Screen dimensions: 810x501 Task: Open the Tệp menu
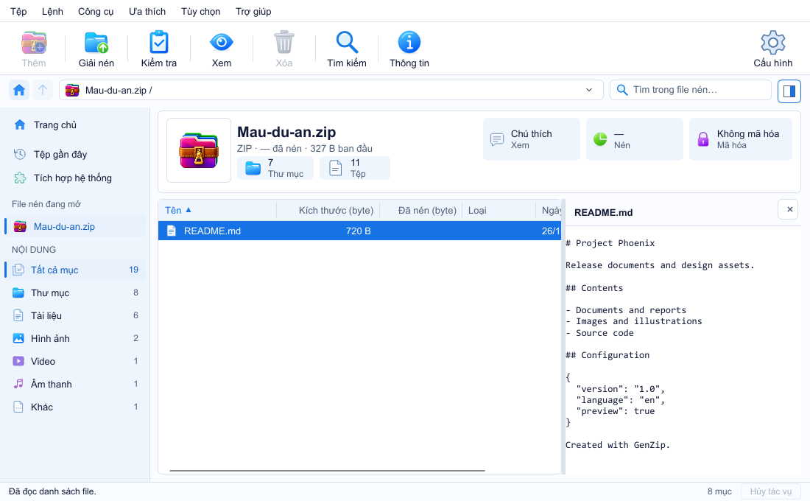[x=18, y=11]
